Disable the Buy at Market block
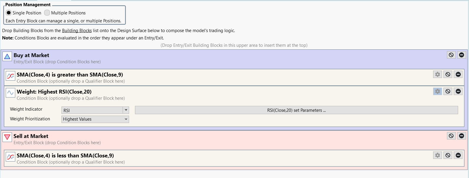Screen dimensions: 469x178 pyautogui.click(x=451, y=55)
